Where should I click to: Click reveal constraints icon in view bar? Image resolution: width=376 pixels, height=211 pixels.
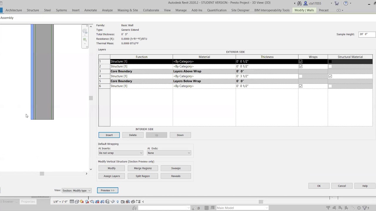tap(138, 202)
